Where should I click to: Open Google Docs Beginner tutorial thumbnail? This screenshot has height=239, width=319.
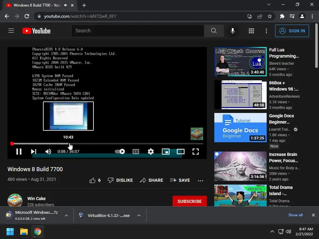pos(240,128)
